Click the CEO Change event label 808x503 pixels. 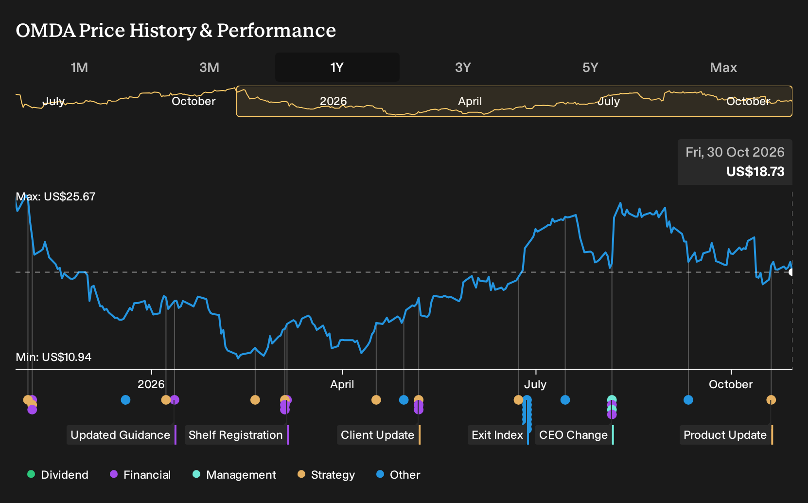575,435
